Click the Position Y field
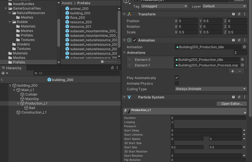Screen dimensions: 252x162 (x=212, y=21)
